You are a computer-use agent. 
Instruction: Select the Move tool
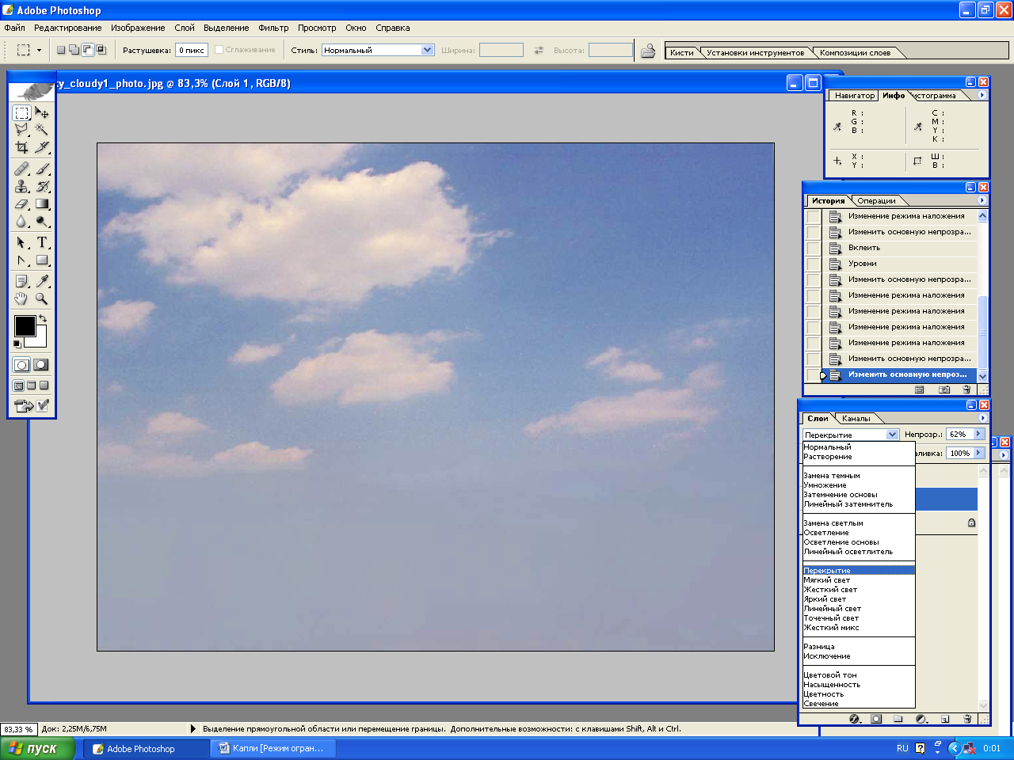(42, 113)
